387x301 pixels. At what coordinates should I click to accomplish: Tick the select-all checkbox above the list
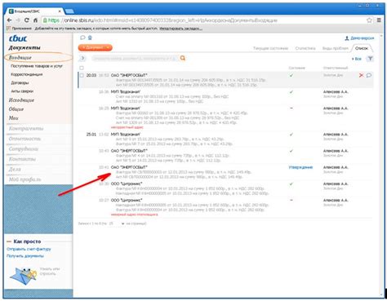click(82, 68)
